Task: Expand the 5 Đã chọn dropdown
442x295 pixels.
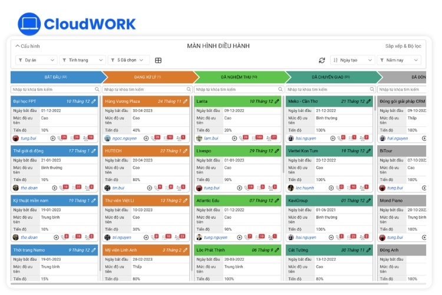Action: 129,60
